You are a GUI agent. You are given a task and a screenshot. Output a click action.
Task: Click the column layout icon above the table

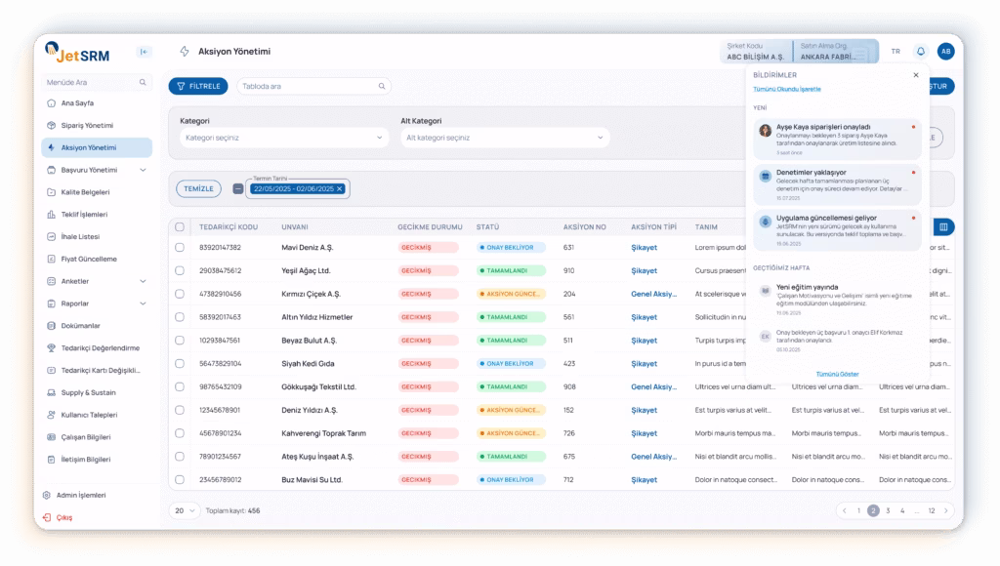pos(943,227)
